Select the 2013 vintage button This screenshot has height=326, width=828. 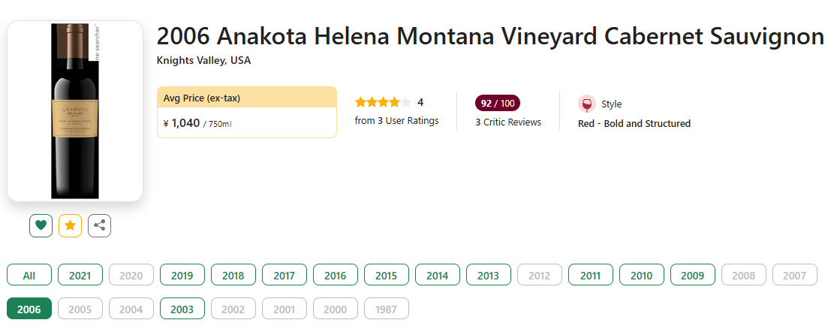[x=489, y=275]
